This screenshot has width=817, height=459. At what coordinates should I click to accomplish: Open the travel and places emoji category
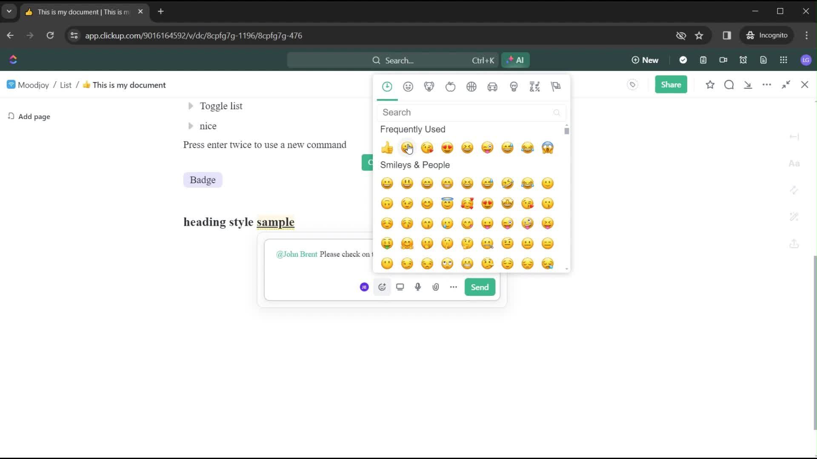pyautogui.click(x=493, y=86)
